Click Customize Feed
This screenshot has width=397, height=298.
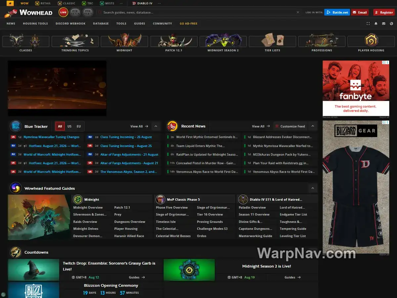click(290, 126)
